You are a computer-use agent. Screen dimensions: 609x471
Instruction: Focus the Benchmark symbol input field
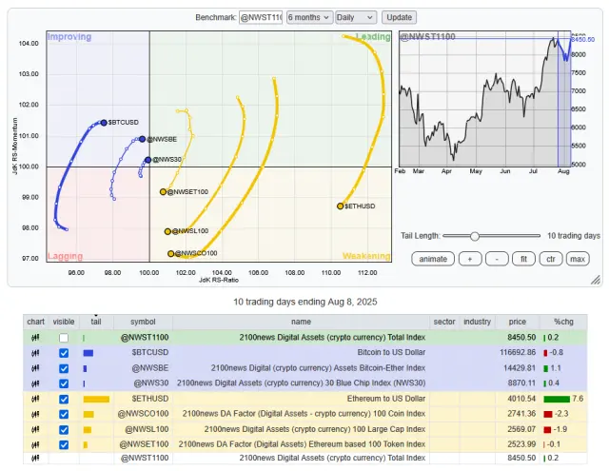261,17
